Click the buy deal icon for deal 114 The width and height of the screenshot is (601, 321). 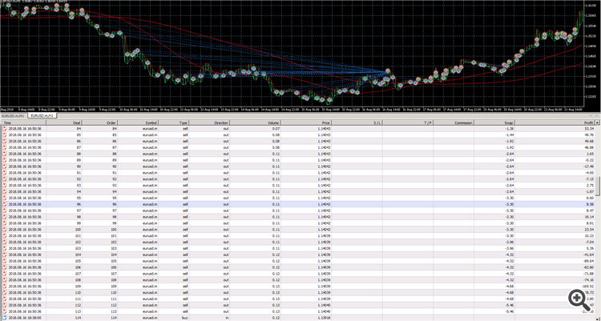(5, 318)
